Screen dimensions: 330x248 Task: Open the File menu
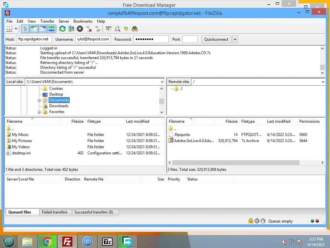pyautogui.click(x=9, y=21)
